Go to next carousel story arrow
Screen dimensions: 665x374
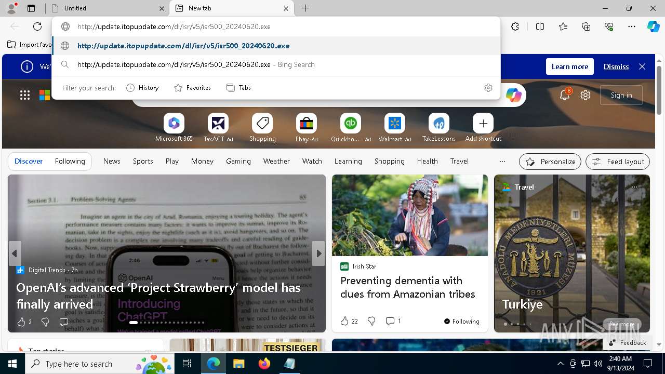318,253
